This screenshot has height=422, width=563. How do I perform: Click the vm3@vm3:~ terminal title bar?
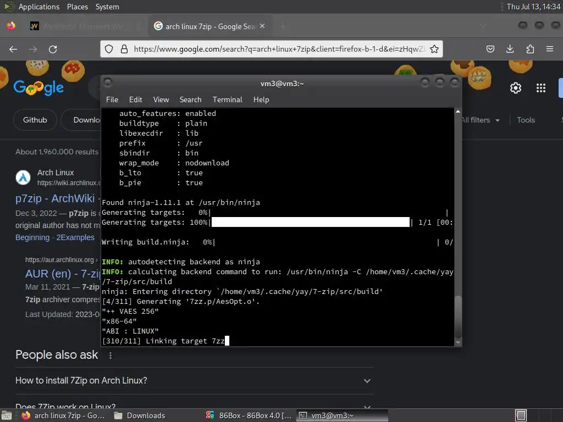tap(282, 84)
